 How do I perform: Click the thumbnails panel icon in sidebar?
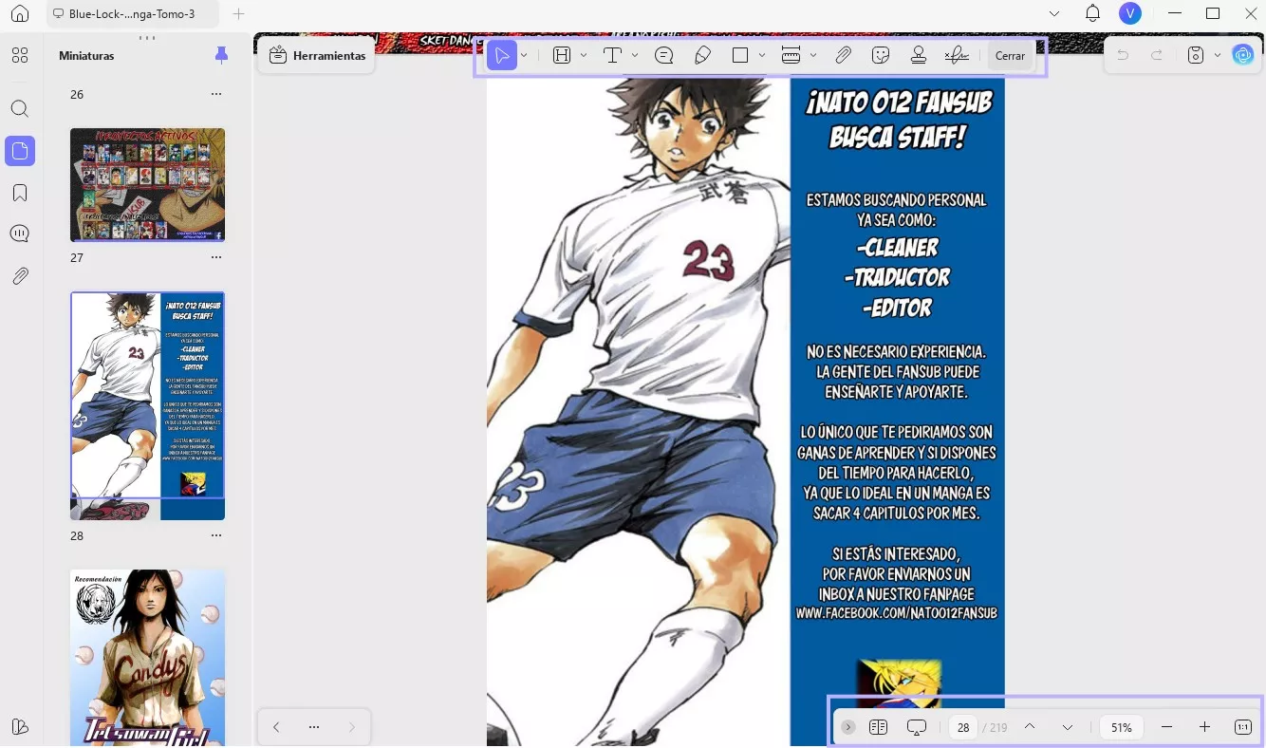tap(20, 150)
